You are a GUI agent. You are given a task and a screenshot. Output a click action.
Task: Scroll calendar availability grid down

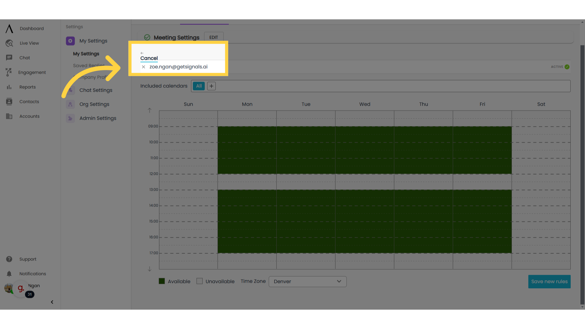point(150,269)
